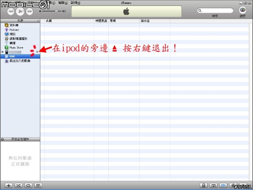Open the 廣播 radio source
Viewport: 253px width, 190px height.
tap(20, 43)
